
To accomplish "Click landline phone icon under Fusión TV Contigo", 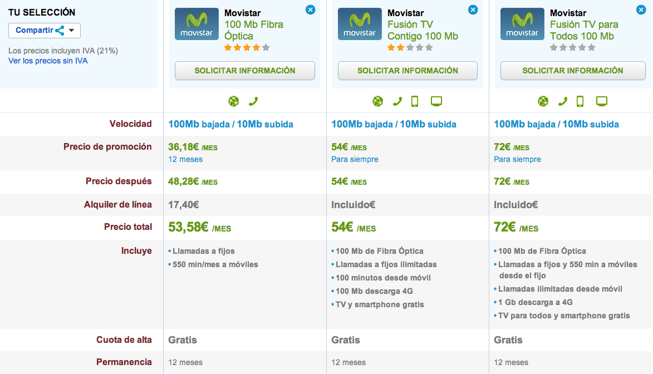I will click(397, 101).
